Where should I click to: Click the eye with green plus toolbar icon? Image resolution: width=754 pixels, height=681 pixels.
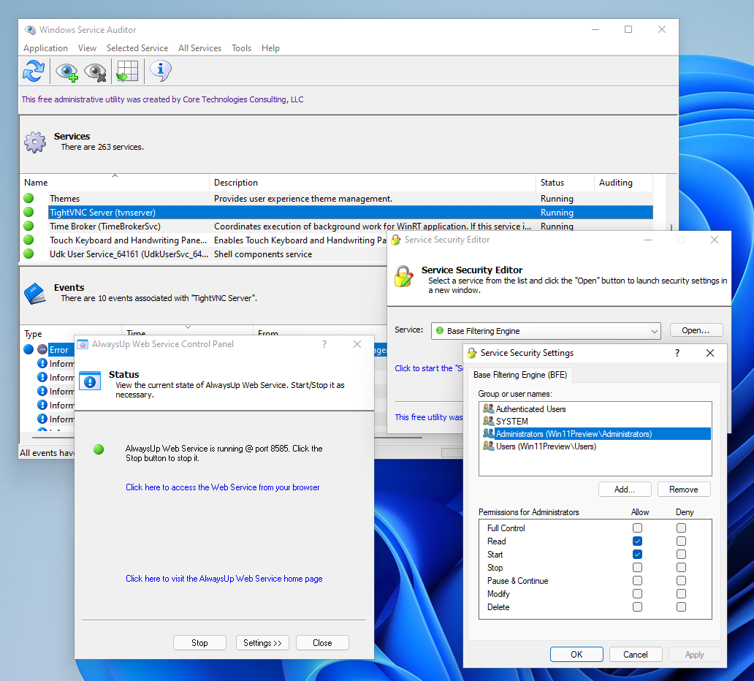point(66,71)
